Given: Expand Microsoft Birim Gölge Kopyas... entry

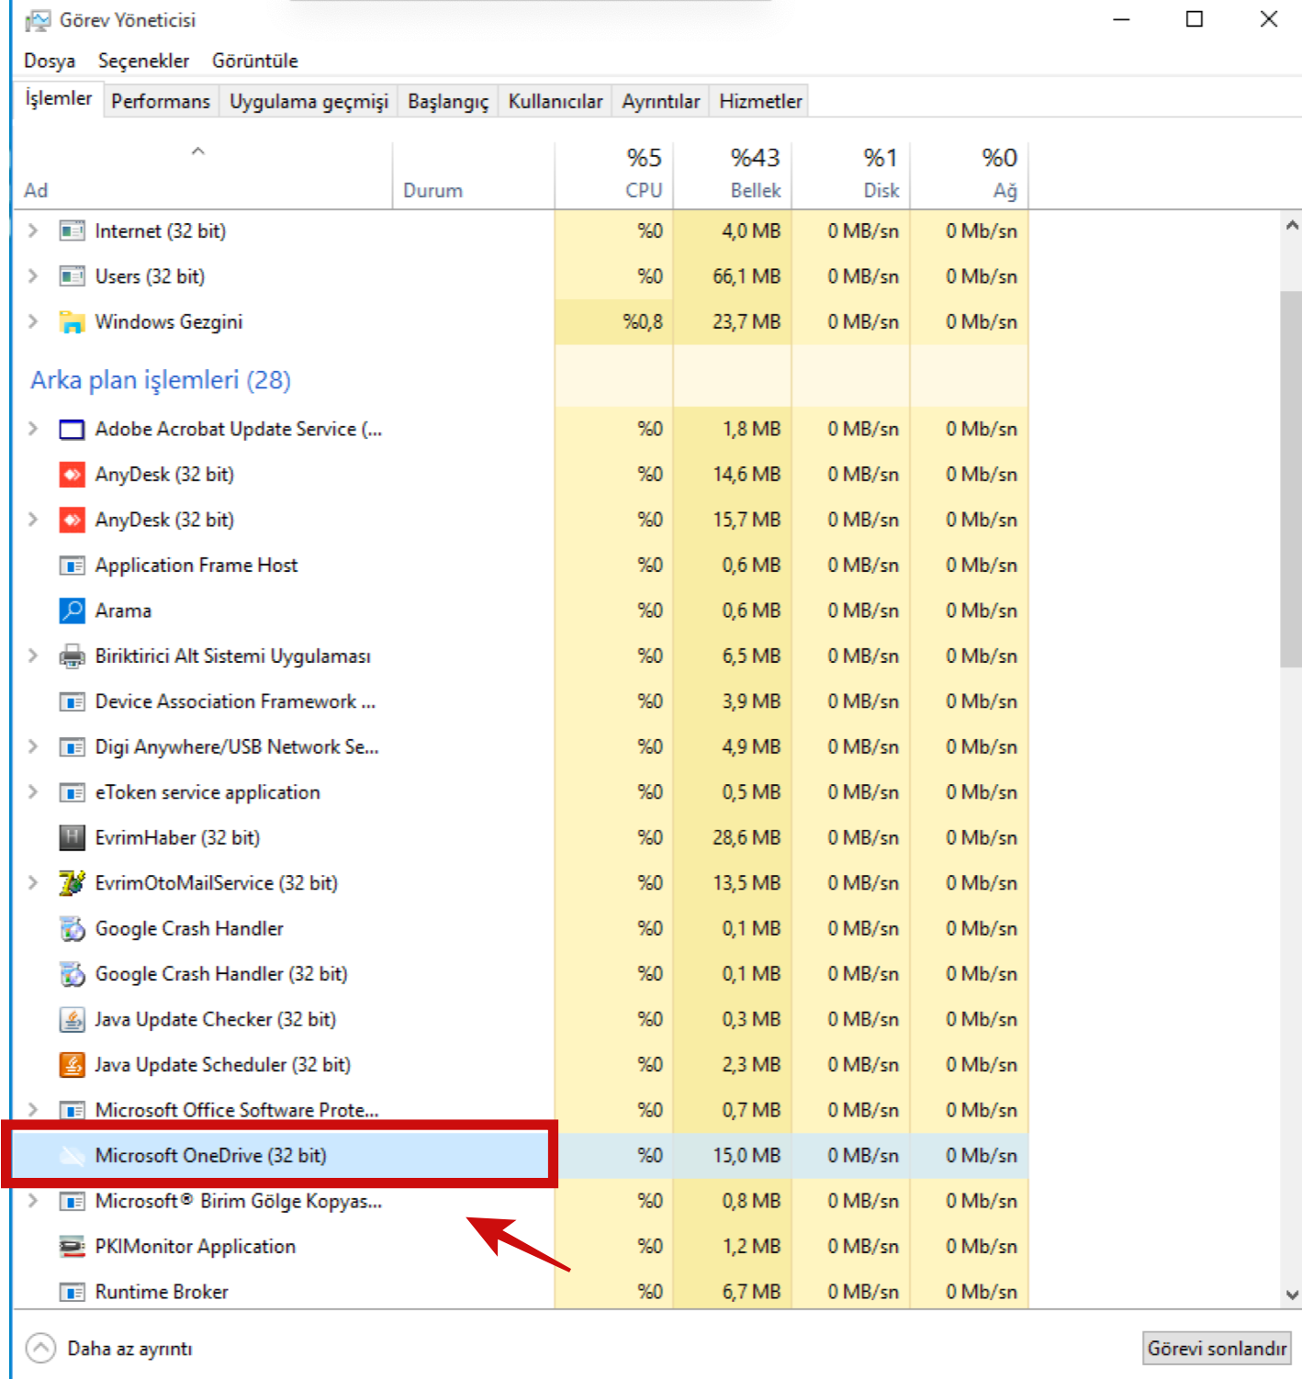Looking at the screenshot, I should 33,1201.
